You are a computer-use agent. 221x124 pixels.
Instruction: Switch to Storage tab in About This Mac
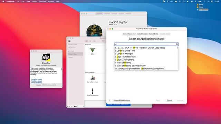click(x=114, y=14)
